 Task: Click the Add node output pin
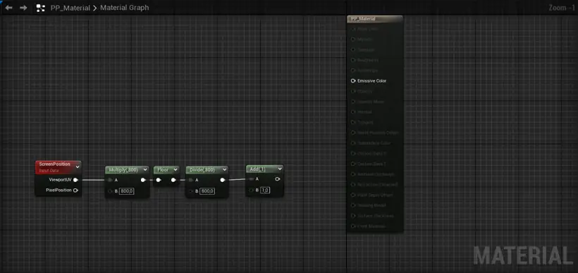278,179
